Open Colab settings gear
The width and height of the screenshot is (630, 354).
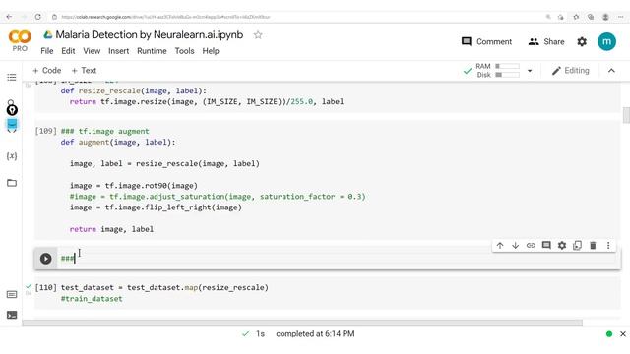[x=582, y=41]
